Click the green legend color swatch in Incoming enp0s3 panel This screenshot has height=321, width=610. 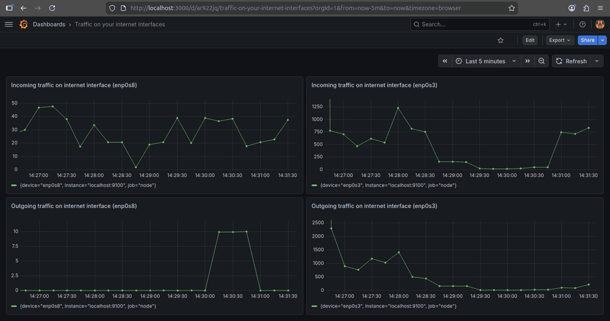(x=315, y=186)
